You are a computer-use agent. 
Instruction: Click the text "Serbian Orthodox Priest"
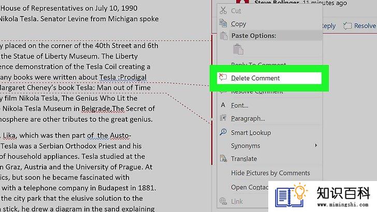click(x=78, y=146)
